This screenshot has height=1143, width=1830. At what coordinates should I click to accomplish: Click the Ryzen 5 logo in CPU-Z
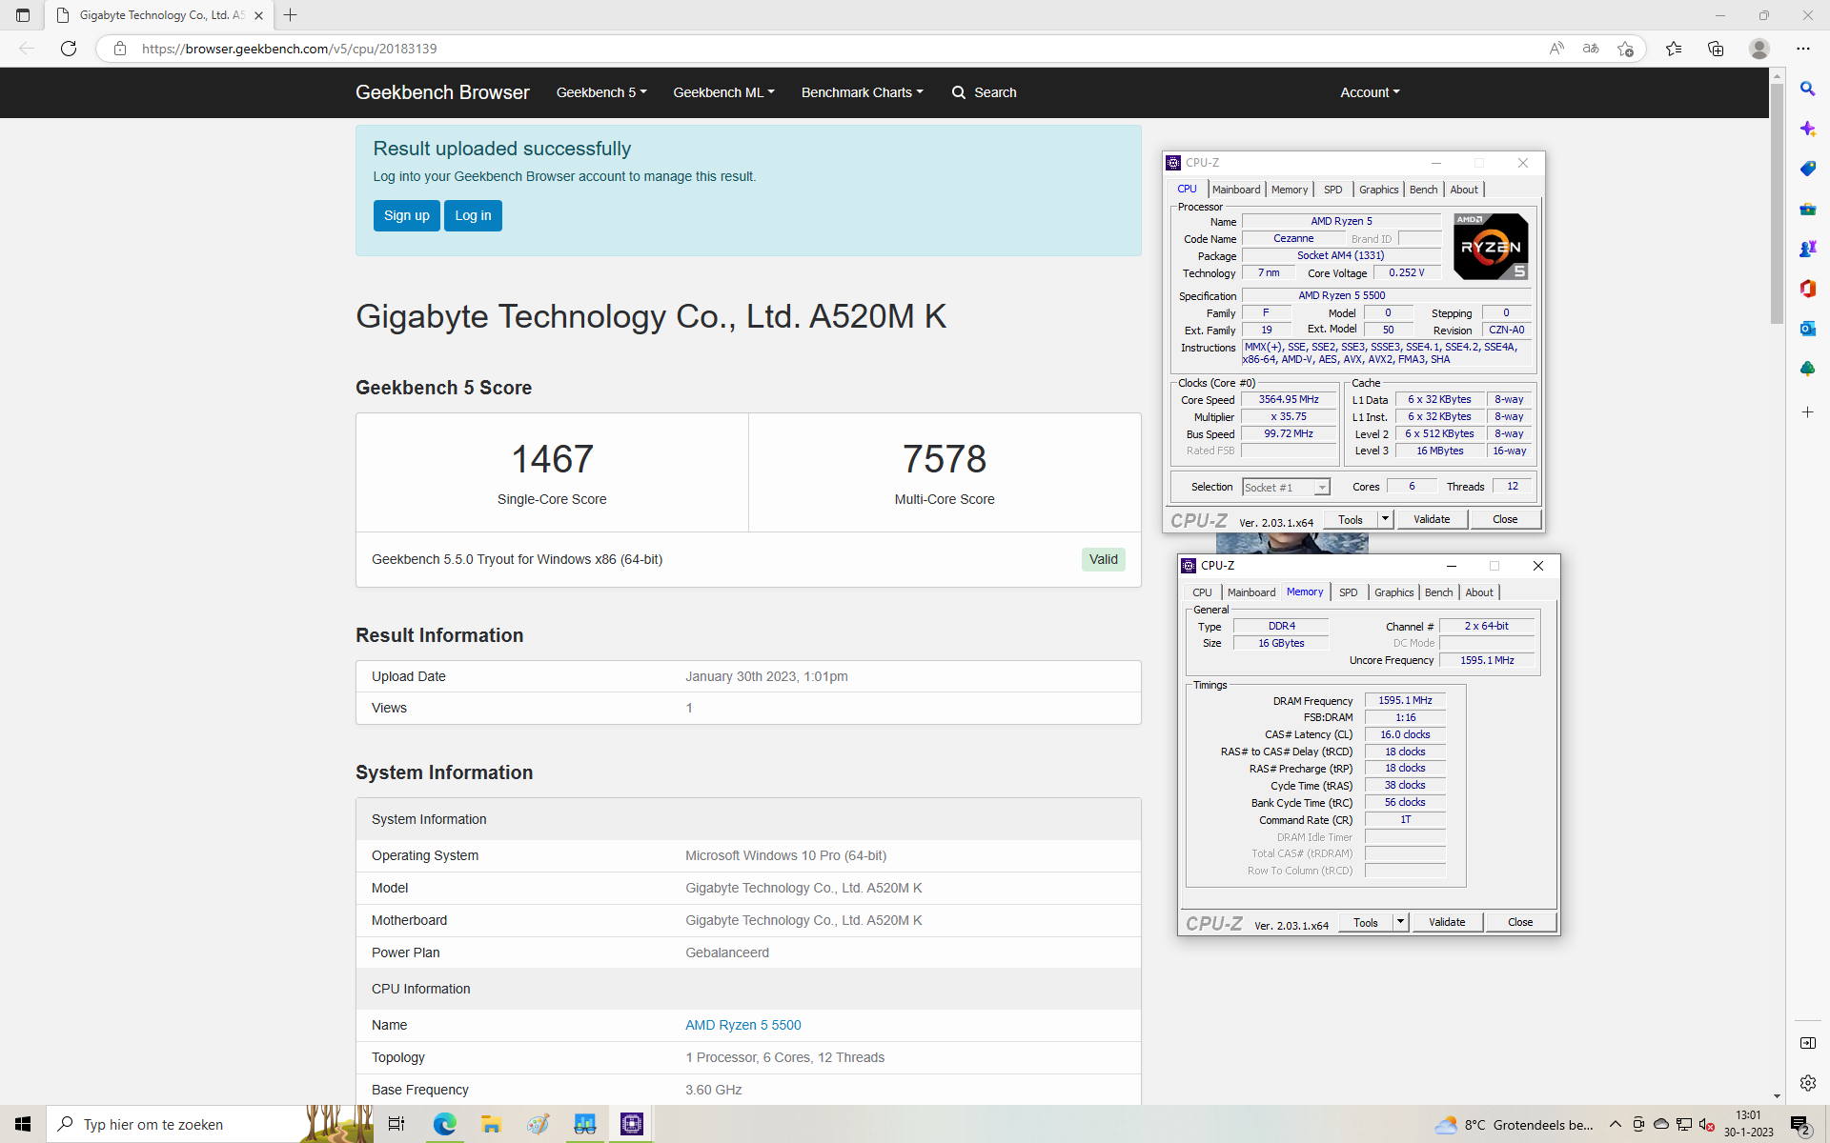point(1491,247)
